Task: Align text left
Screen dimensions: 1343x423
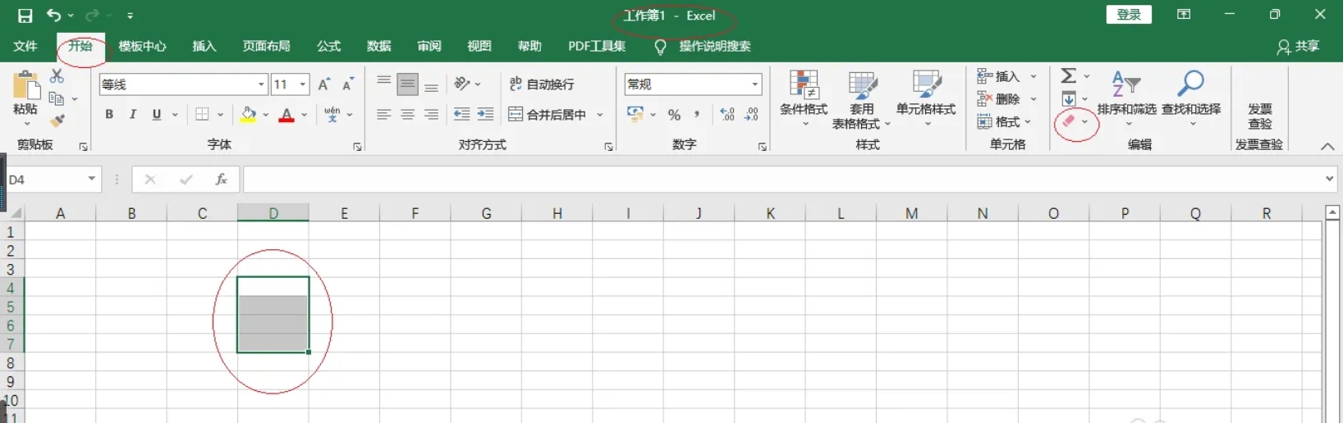Action: [383, 115]
